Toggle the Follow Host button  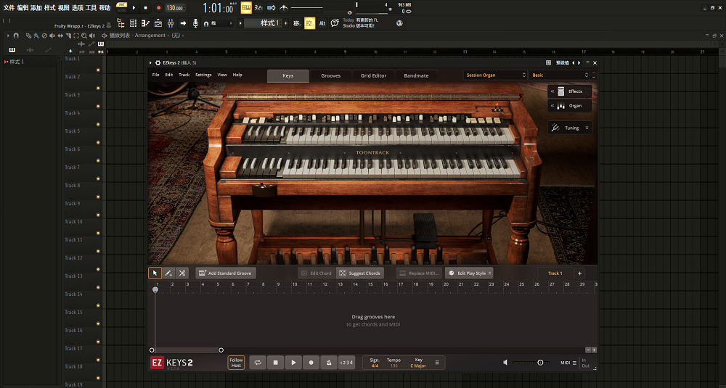pos(236,362)
